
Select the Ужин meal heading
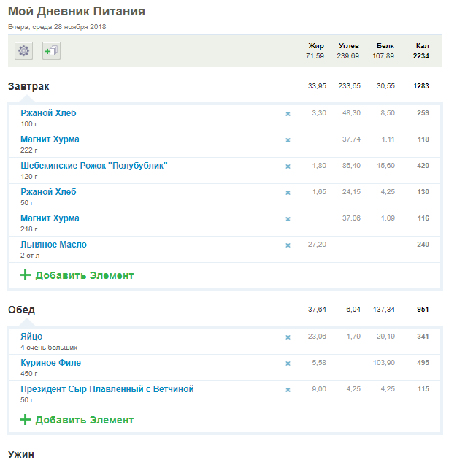pyautogui.click(x=21, y=454)
